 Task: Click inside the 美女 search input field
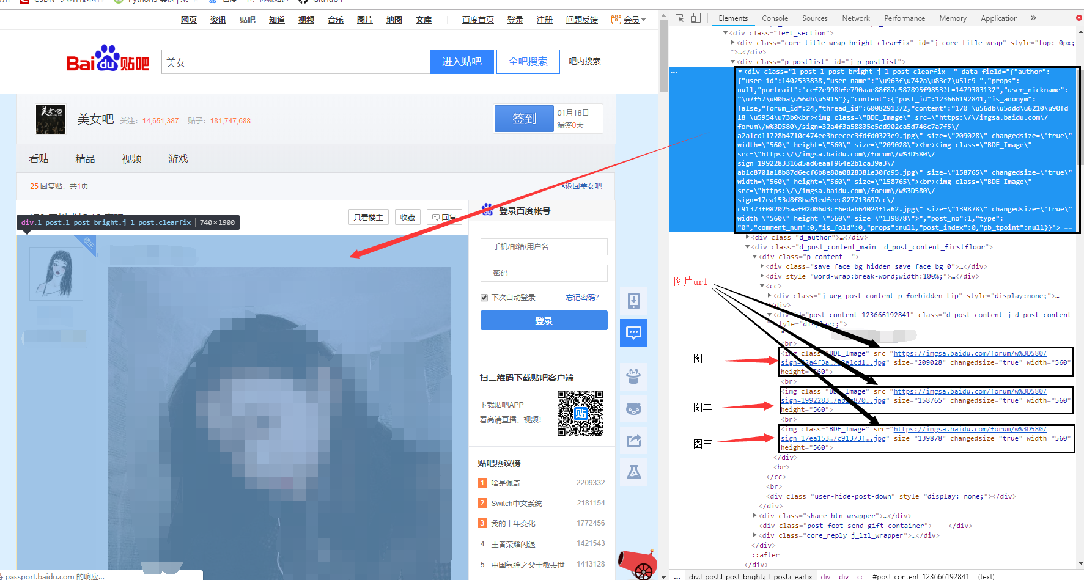(293, 61)
